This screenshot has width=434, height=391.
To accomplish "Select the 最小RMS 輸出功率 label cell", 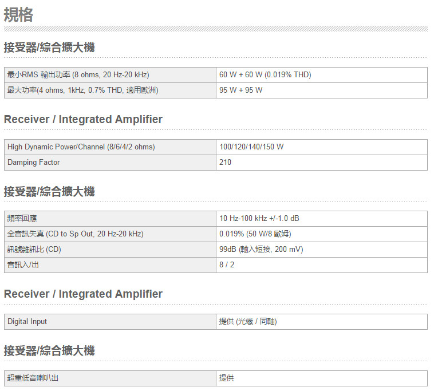I will pyautogui.click(x=78, y=75).
